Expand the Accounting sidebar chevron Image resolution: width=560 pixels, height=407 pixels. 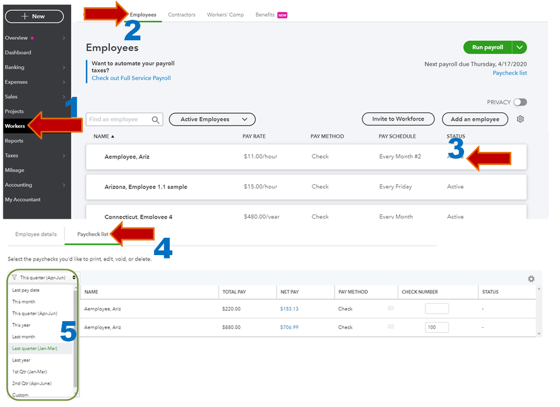(x=64, y=185)
